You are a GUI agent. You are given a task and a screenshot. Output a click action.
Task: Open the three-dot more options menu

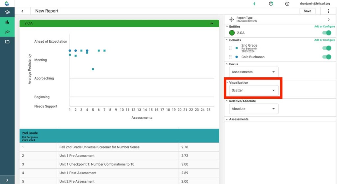[328, 11]
